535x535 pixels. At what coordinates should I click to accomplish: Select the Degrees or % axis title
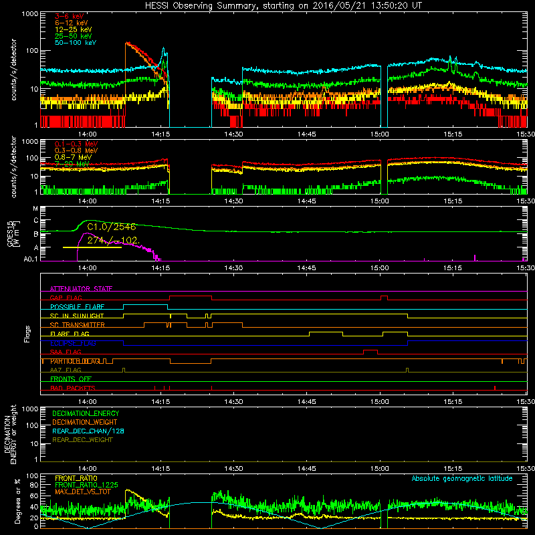point(17,501)
